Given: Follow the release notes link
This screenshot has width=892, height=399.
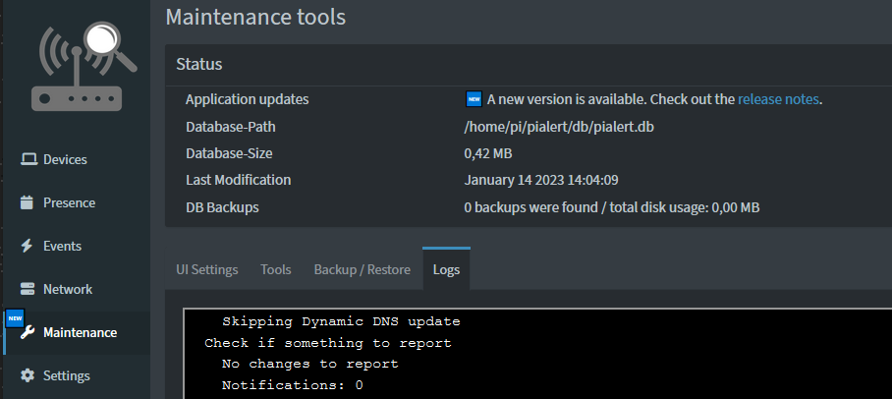Looking at the screenshot, I should (778, 99).
